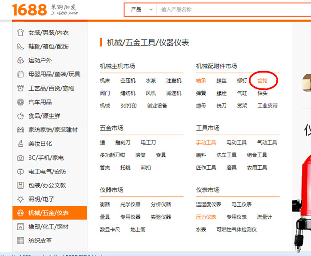
Task: Click the alarm clock icon for 工艺品/百货
Action: click(20, 88)
